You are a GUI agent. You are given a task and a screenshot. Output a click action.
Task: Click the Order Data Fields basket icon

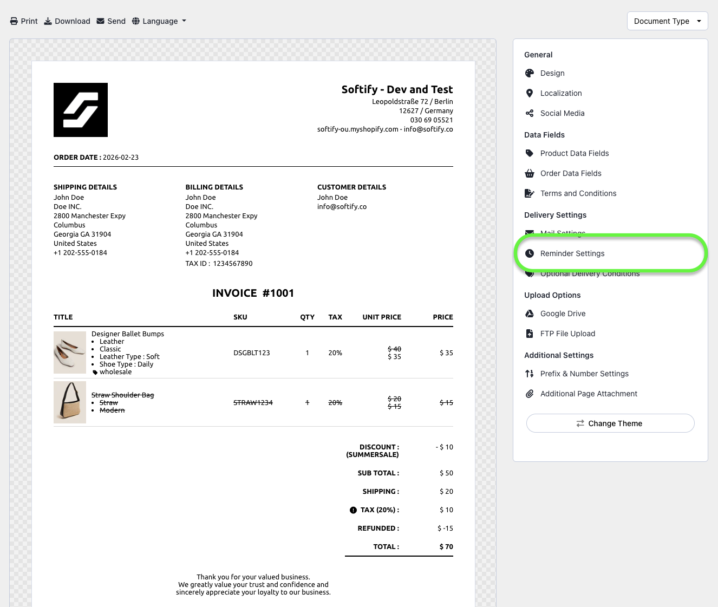530,173
